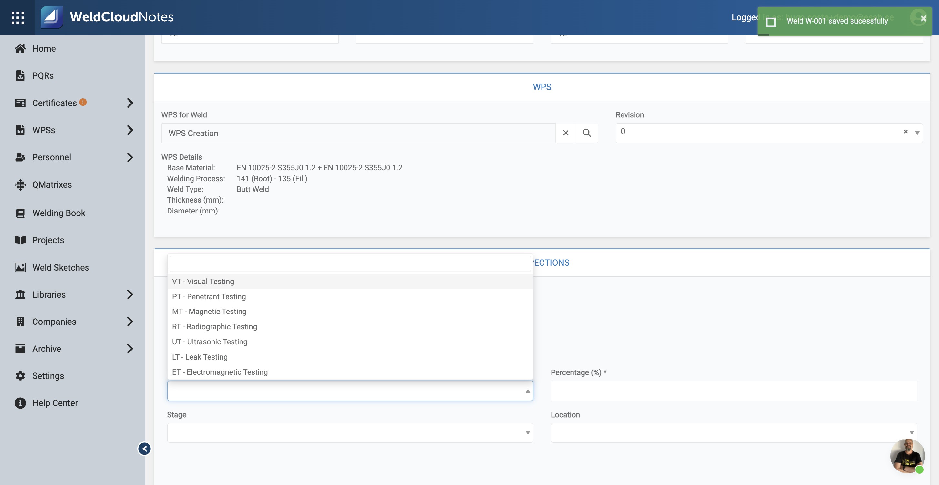Click the Percentage (%) input field
Viewport: 939px width, 485px height.
[734, 391]
